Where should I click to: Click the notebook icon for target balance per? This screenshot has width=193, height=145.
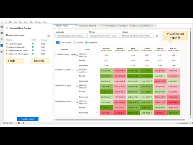(x=6, y=50)
